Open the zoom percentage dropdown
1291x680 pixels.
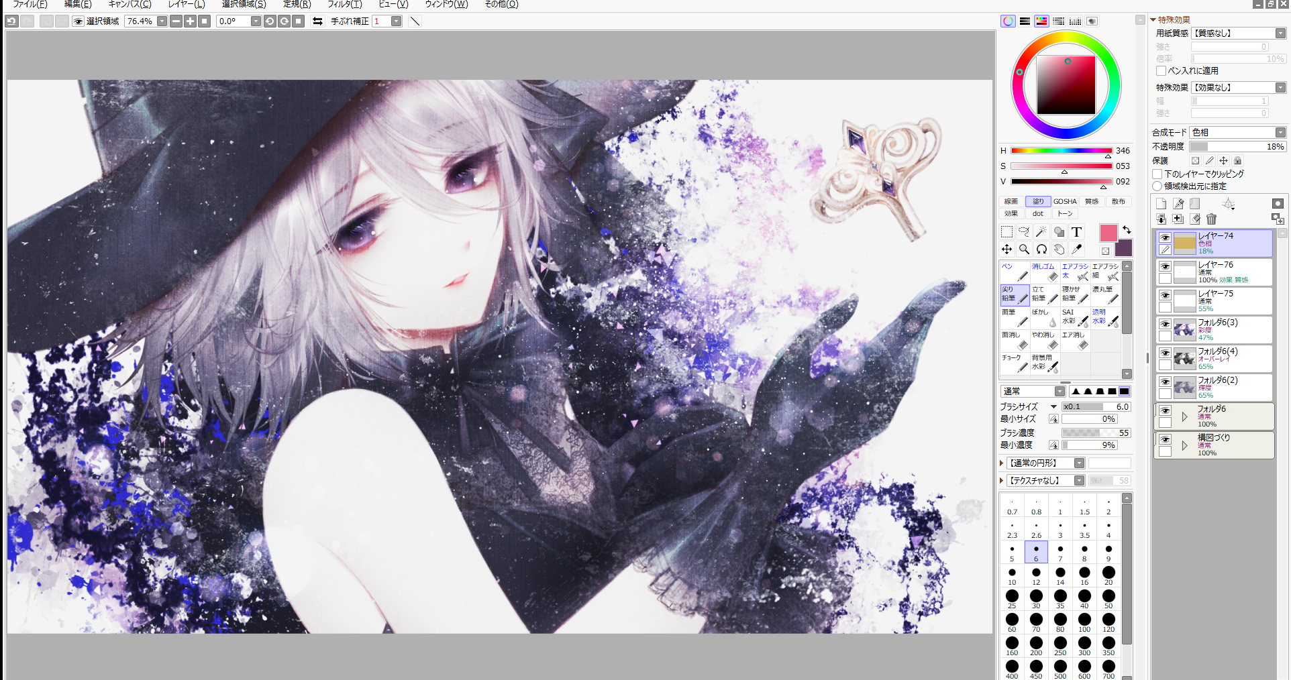(162, 21)
